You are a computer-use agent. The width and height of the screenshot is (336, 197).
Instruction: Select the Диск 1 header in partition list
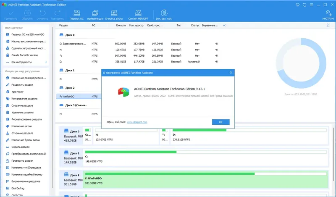tap(67, 70)
